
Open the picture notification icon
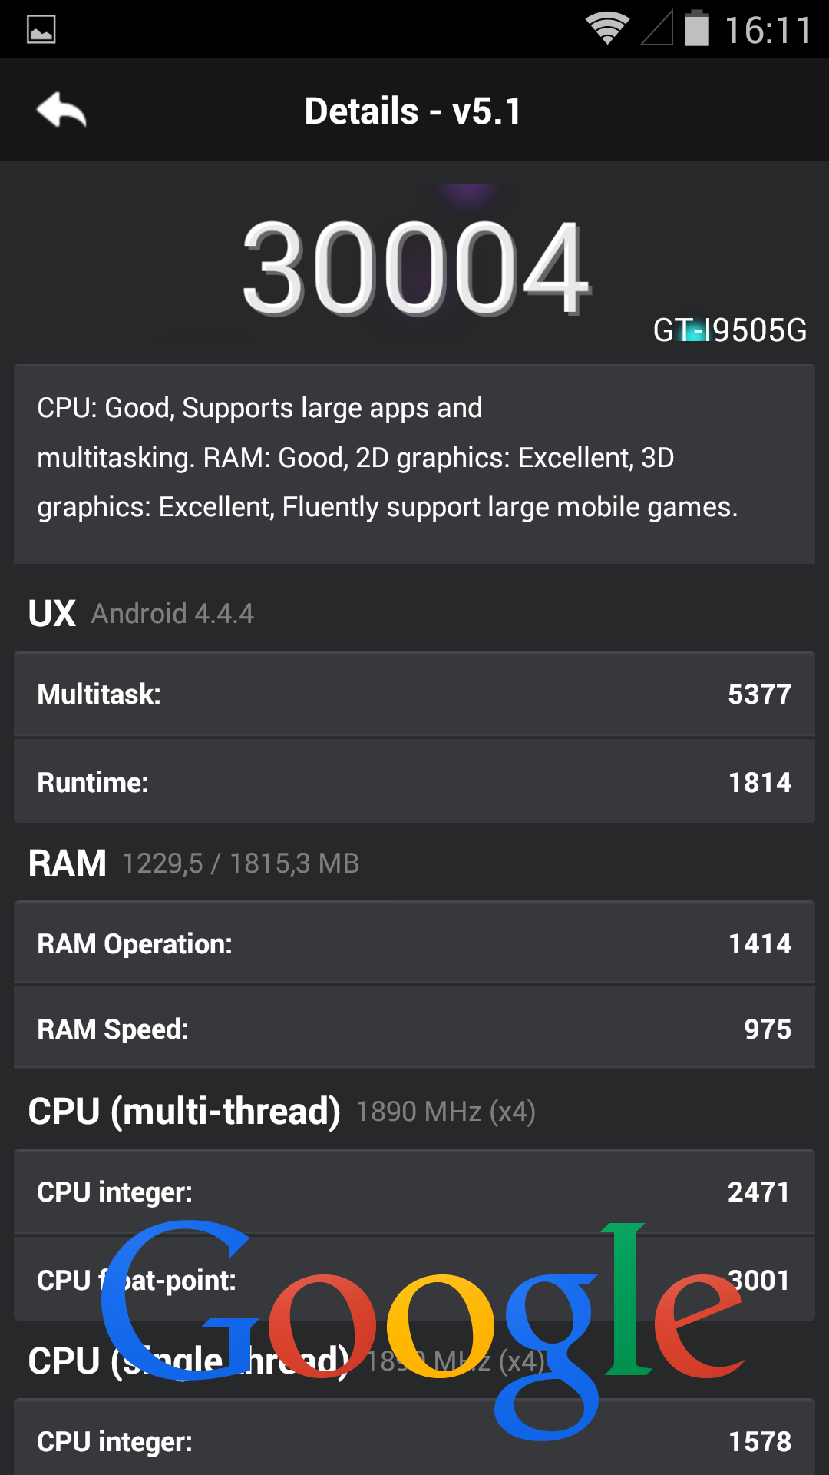pyautogui.click(x=41, y=30)
